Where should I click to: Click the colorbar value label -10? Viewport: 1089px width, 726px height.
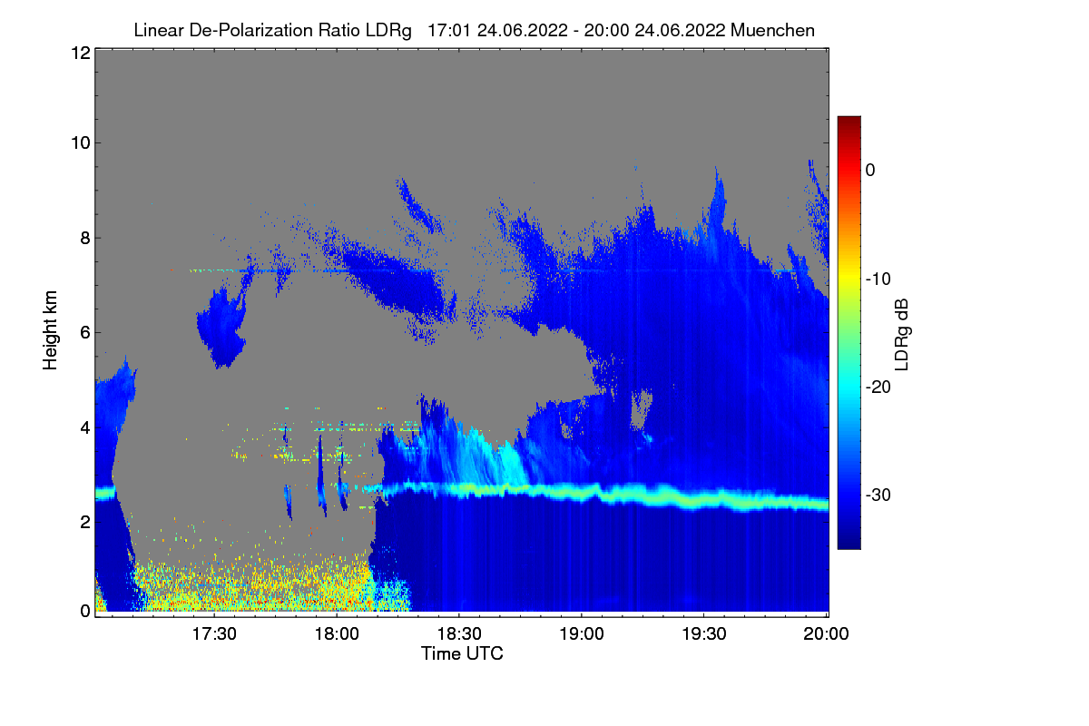pyautogui.click(x=878, y=278)
